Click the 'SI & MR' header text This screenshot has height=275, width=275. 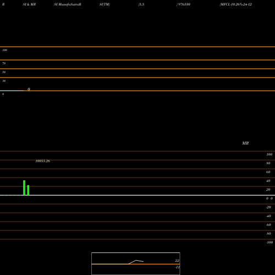coord(29,4)
